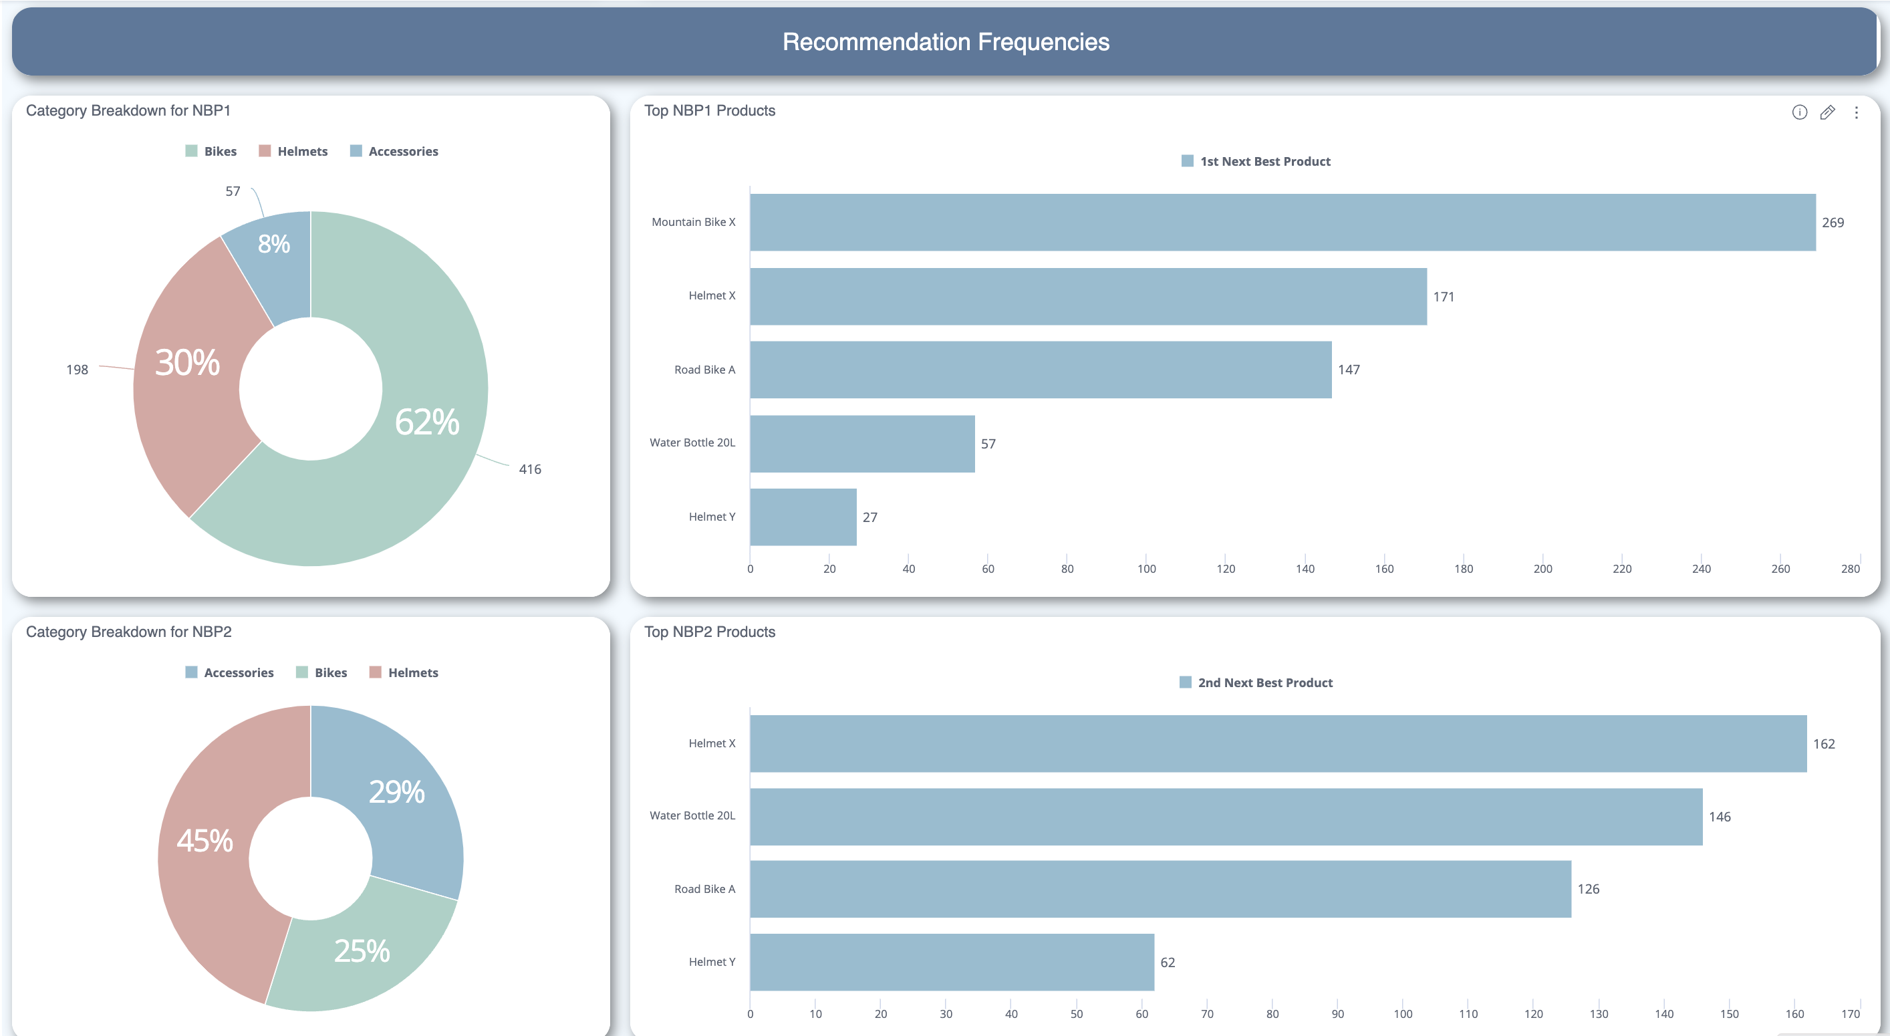Select the 45% Helmets slice in NBP2 donut
Screen dimensions: 1890x1036
click(x=205, y=841)
